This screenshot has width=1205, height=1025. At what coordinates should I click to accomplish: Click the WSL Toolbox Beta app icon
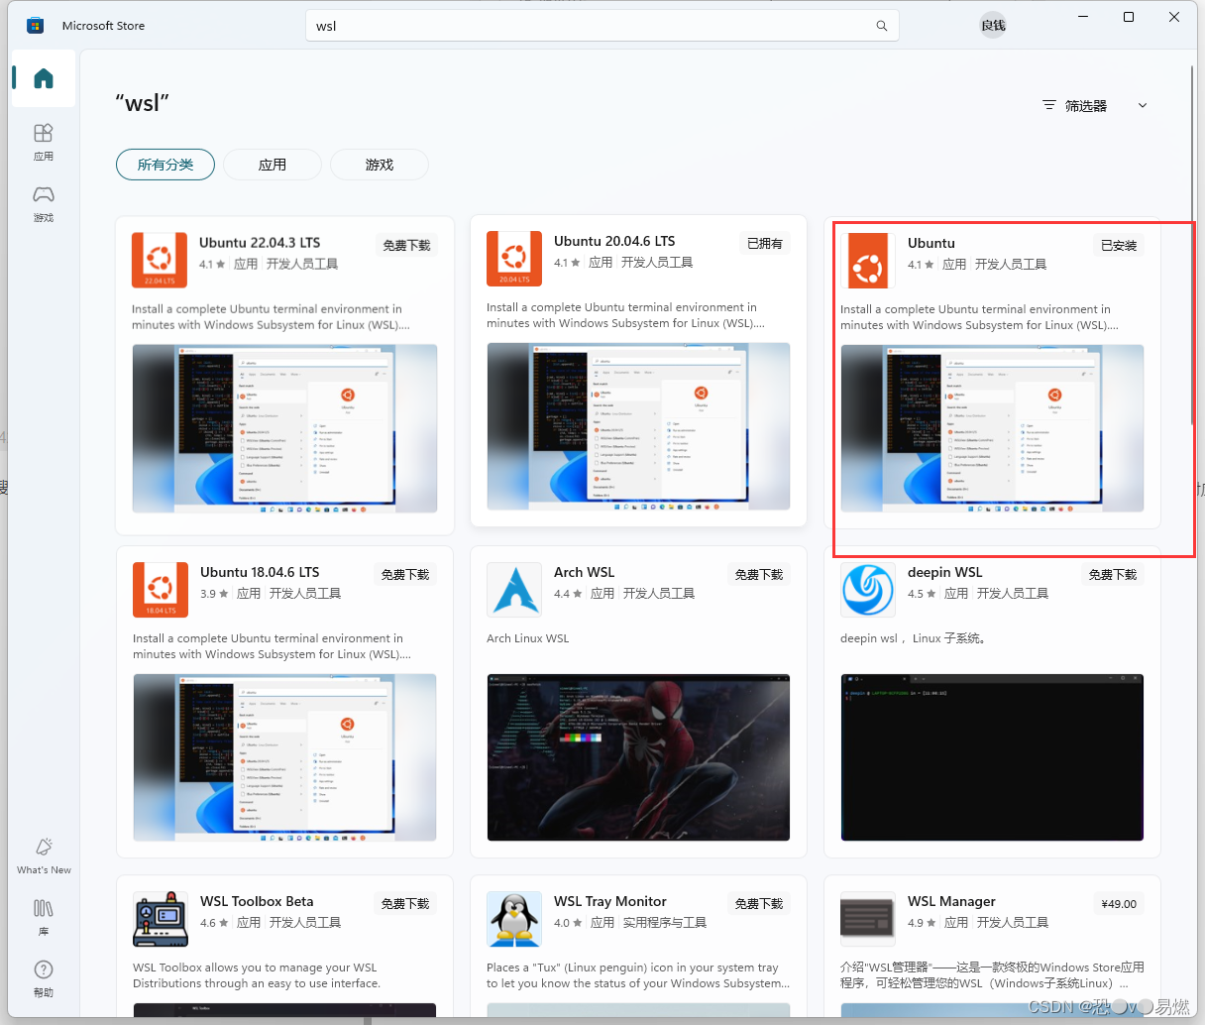[x=161, y=919]
